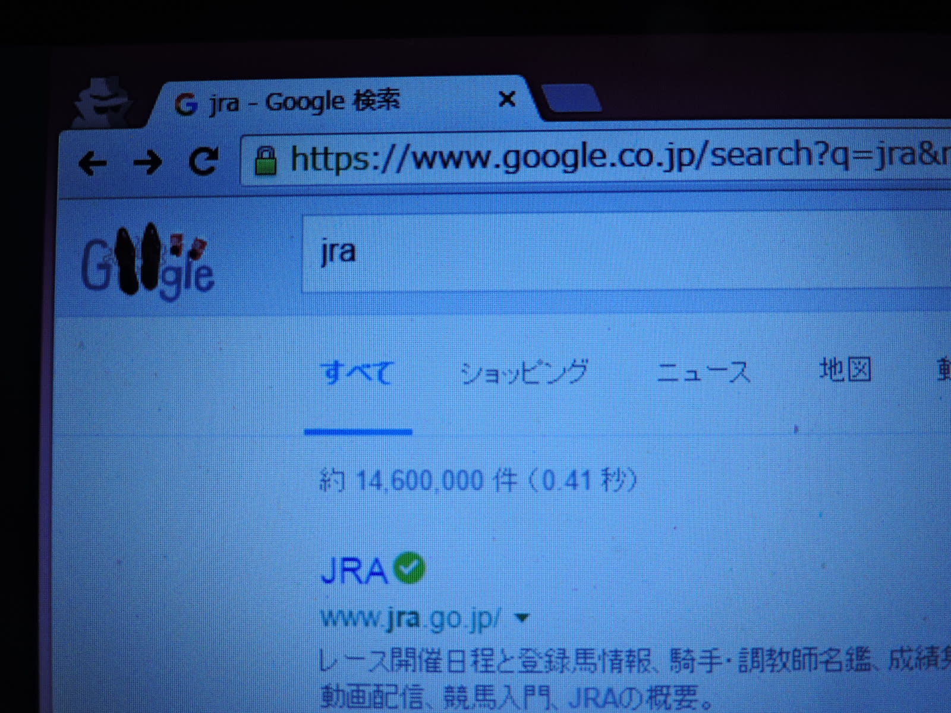Expand dropdown arrow beside www.jra.go.jp/
951x713 pixels.
coord(522,618)
